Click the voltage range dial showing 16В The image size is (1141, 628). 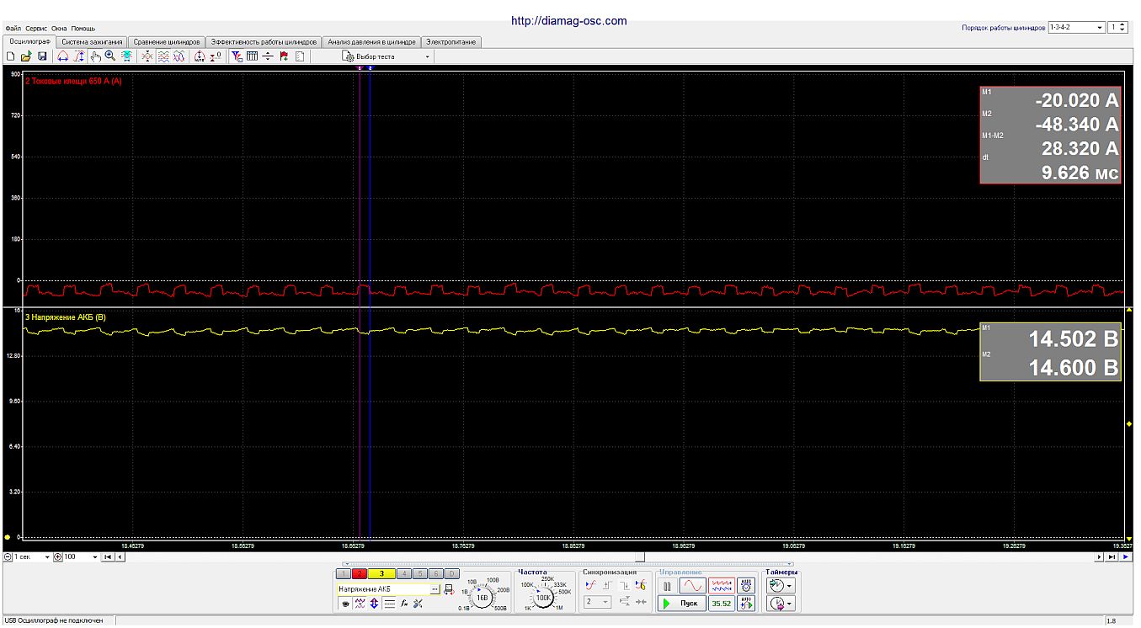pos(483,597)
